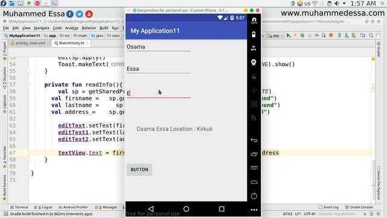Open the Fedora activities menu icon
This screenshot has height=218, width=387.
(4, 3)
